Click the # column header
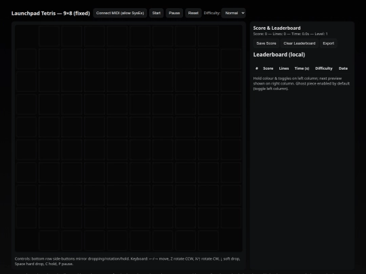 [257, 68]
